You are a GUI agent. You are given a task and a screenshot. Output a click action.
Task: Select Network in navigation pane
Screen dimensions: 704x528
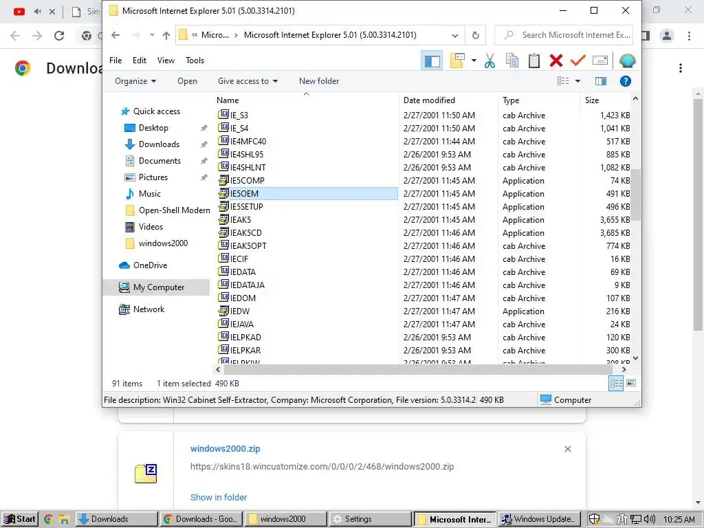148,309
